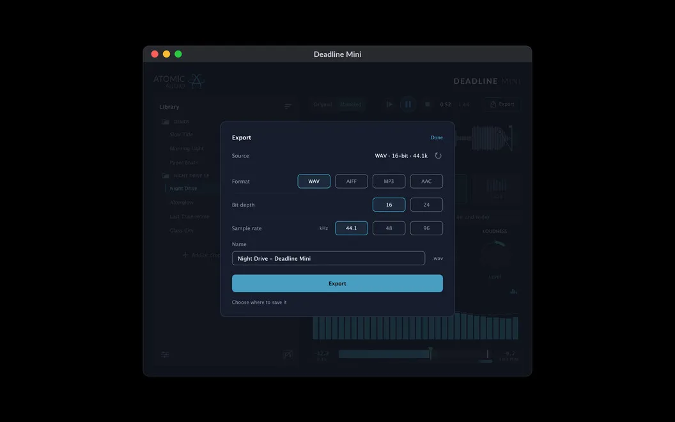The image size is (675, 422).
Task: Click the play-from-start icon in transport
Action: pyautogui.click(x=389, y=104)
